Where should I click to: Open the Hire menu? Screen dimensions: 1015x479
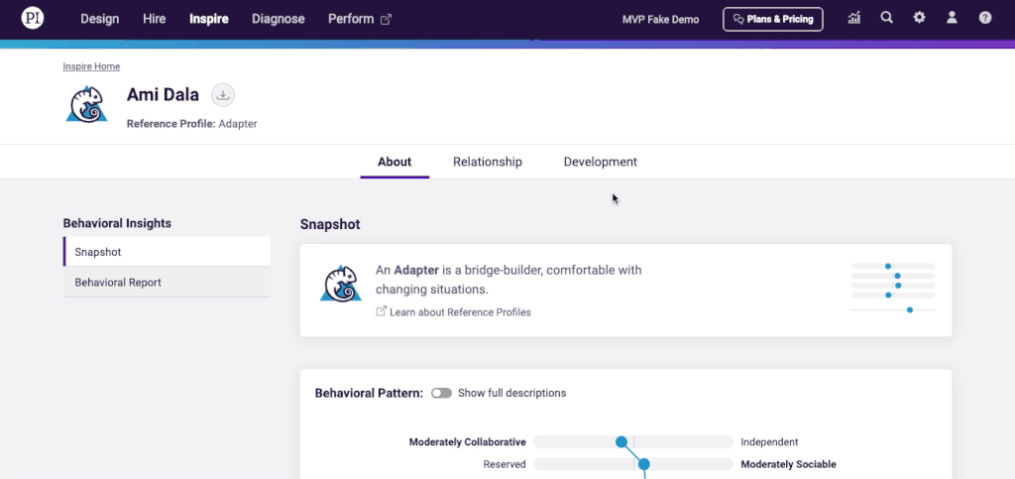coord(154,19)
